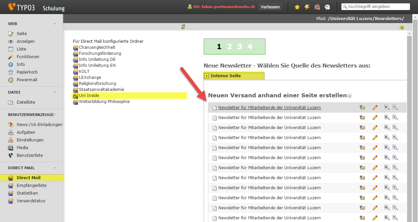Image resolution: width=418 pixels, height=222 pixels.
Task: Click the lightning clear-cache icon
Action: pos(307,7)
